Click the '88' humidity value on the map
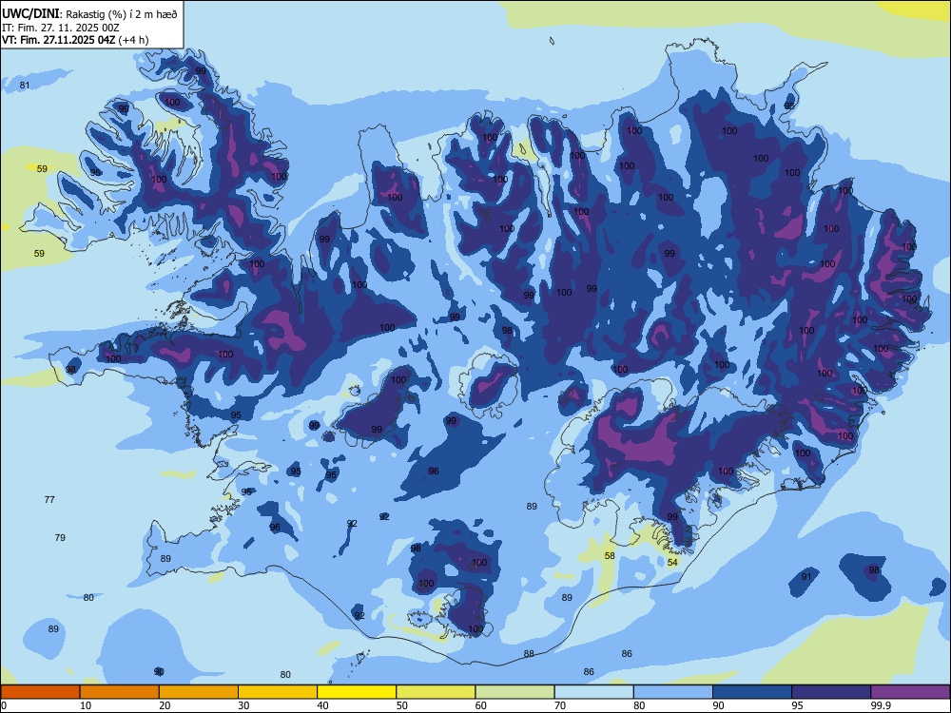 (529, 654)
